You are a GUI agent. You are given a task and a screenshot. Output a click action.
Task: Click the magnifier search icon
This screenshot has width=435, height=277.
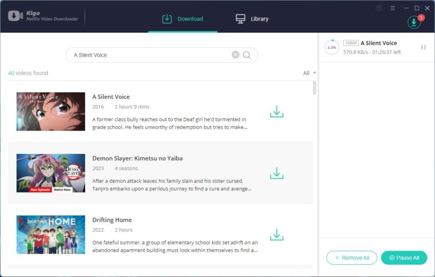246,55
